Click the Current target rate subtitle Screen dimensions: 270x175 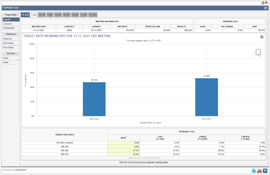point(144,41)
